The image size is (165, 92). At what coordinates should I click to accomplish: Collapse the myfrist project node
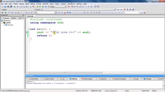pyautogui.click(x=2, y=23)
